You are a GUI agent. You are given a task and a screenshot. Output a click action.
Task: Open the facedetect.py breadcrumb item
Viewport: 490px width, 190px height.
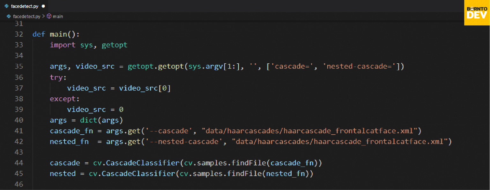tap(26, 16)
